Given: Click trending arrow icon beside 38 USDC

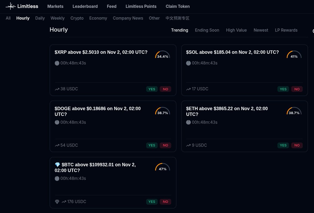Looking at the screenshot, I should [x=57, y=89].
